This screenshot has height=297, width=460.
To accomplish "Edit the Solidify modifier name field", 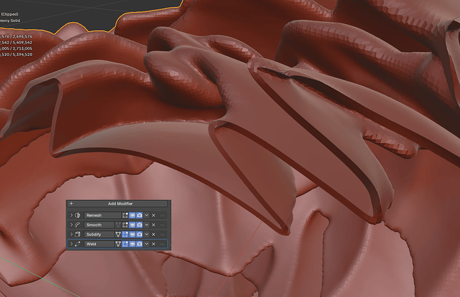I will point(99,234).
